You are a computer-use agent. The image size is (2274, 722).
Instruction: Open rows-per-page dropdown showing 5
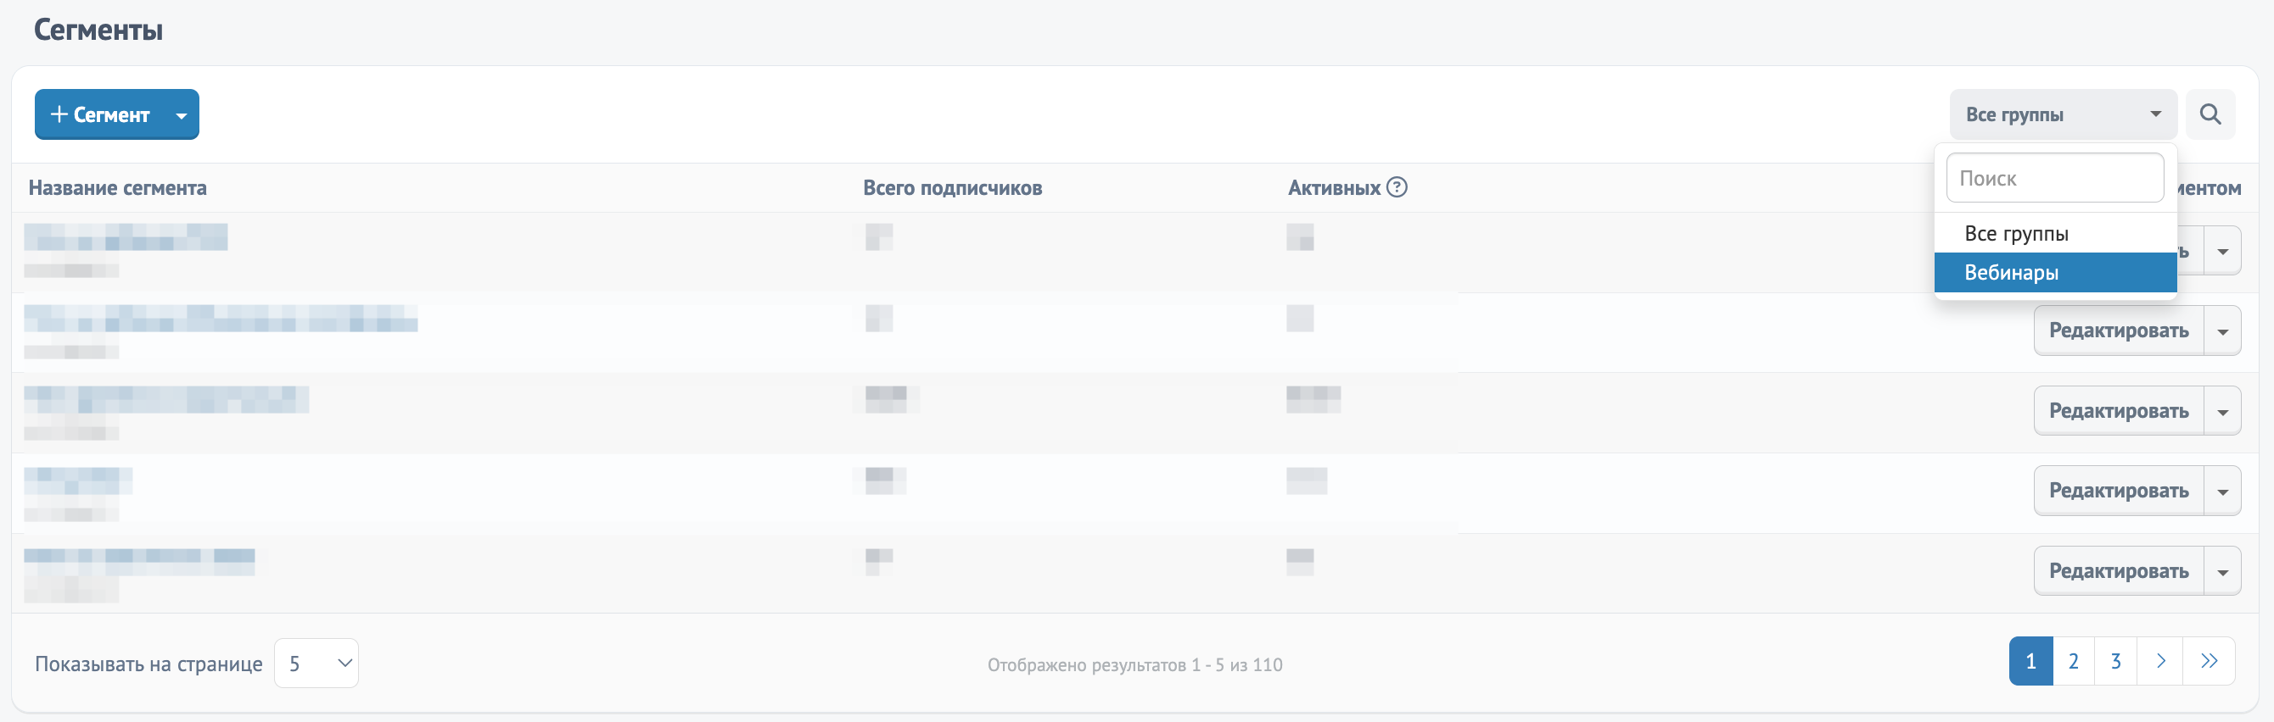pos(316,664)
